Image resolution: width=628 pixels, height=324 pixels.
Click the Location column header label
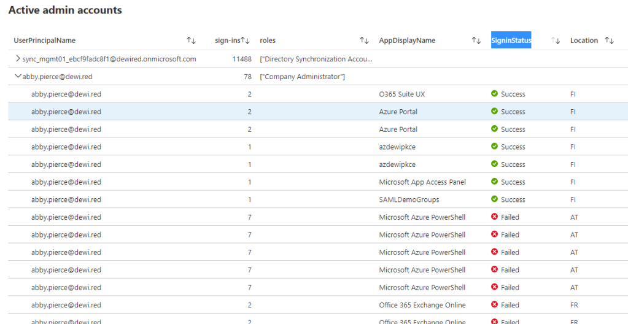click(584, 40)
